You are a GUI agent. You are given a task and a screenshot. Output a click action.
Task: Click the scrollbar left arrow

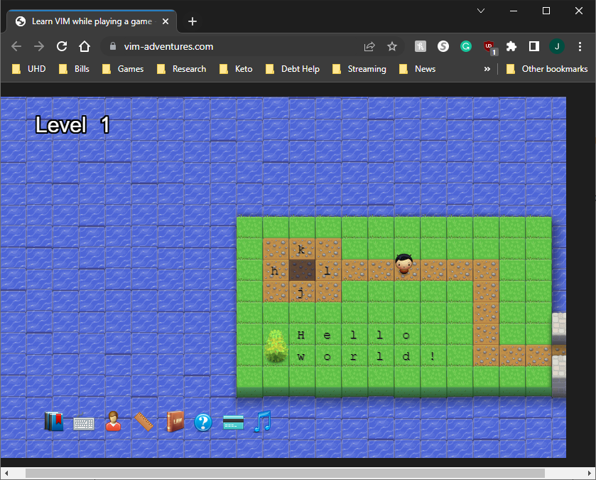(x=6, y=473)
